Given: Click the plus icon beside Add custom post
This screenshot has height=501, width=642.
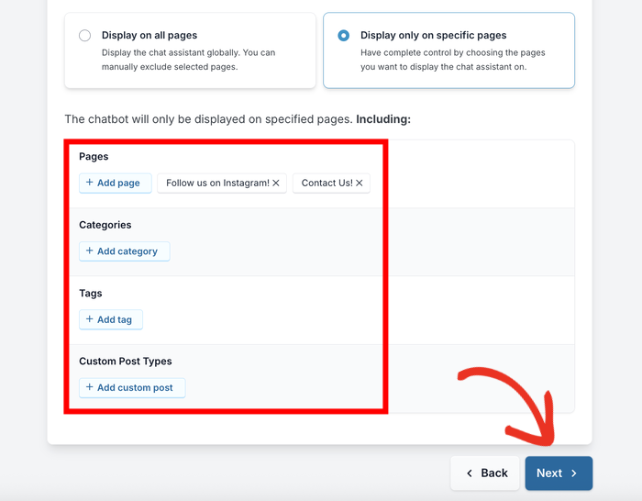Looking at the screenshot, I should [90, 387].
